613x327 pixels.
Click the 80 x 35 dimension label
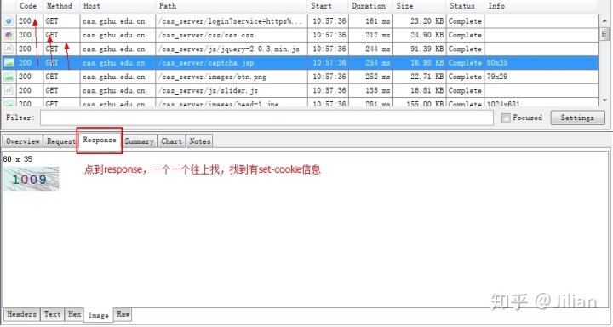[x=18, y=159]
